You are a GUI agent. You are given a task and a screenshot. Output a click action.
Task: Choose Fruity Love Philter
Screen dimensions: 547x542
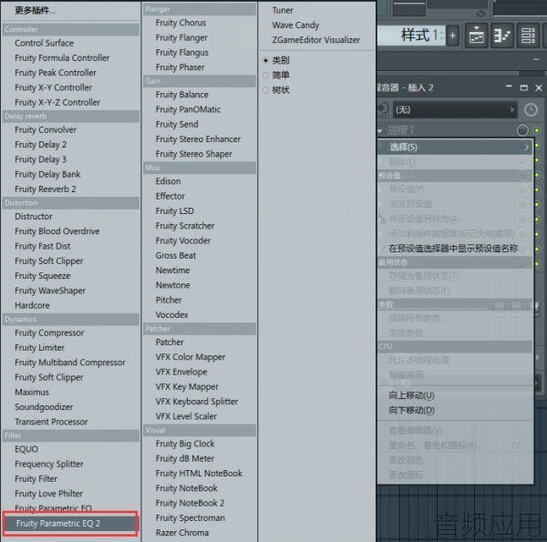click(49, 494)
